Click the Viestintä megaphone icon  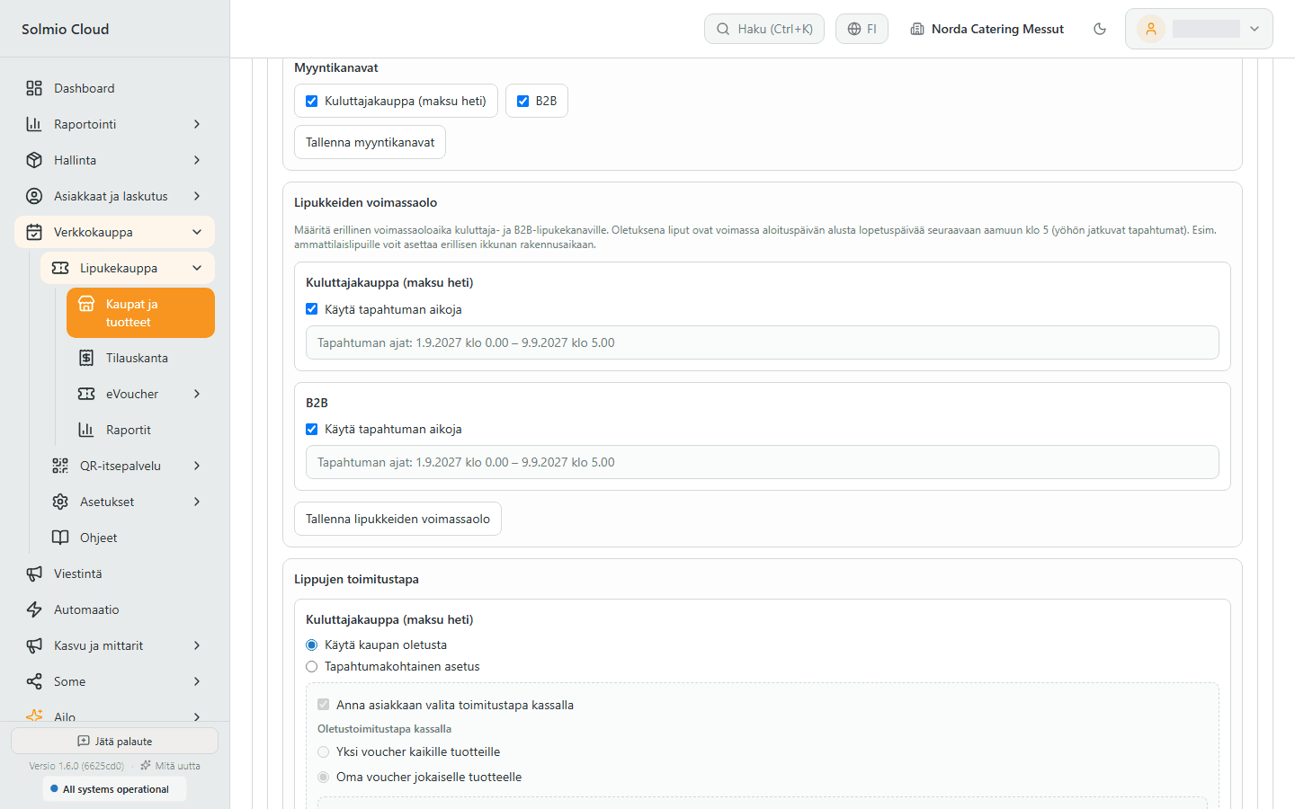coord(34,573)
